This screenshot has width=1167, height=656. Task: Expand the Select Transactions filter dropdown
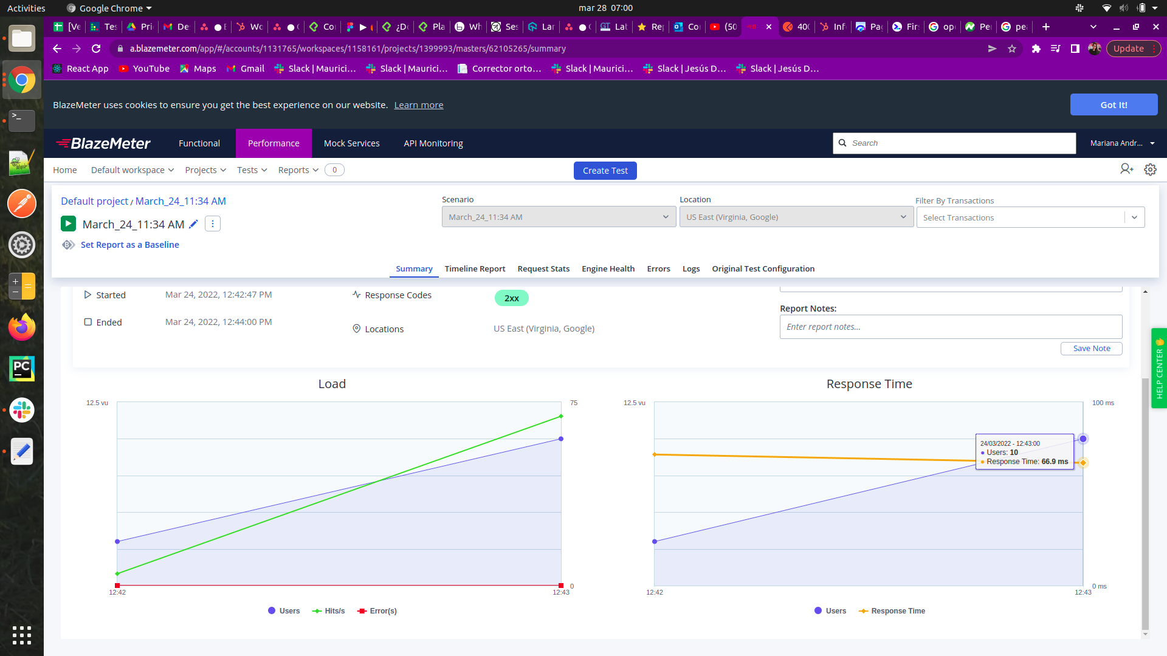[x=1134, y=217]
